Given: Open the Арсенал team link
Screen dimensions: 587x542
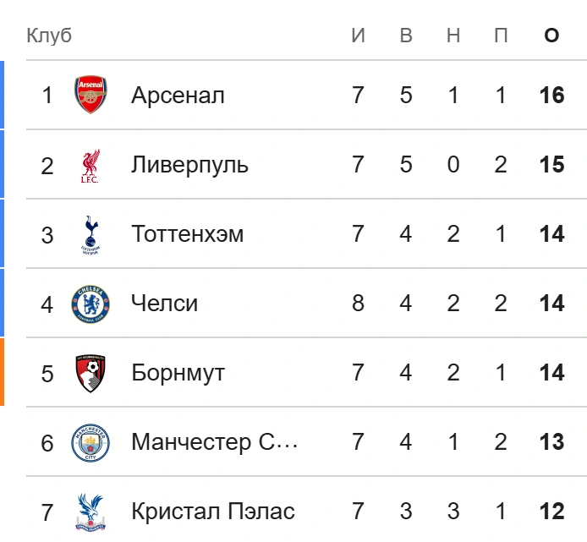Looking at the screenshot, I should pyautogui.click(x=178, y=95).
